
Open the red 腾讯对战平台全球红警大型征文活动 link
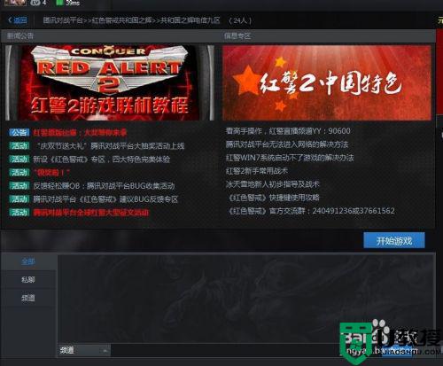pyautogui.click(x=91, y=213)
